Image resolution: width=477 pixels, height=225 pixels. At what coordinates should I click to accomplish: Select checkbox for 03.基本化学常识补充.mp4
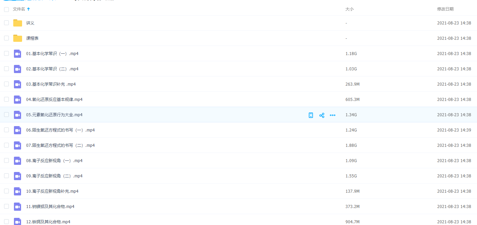6,84
